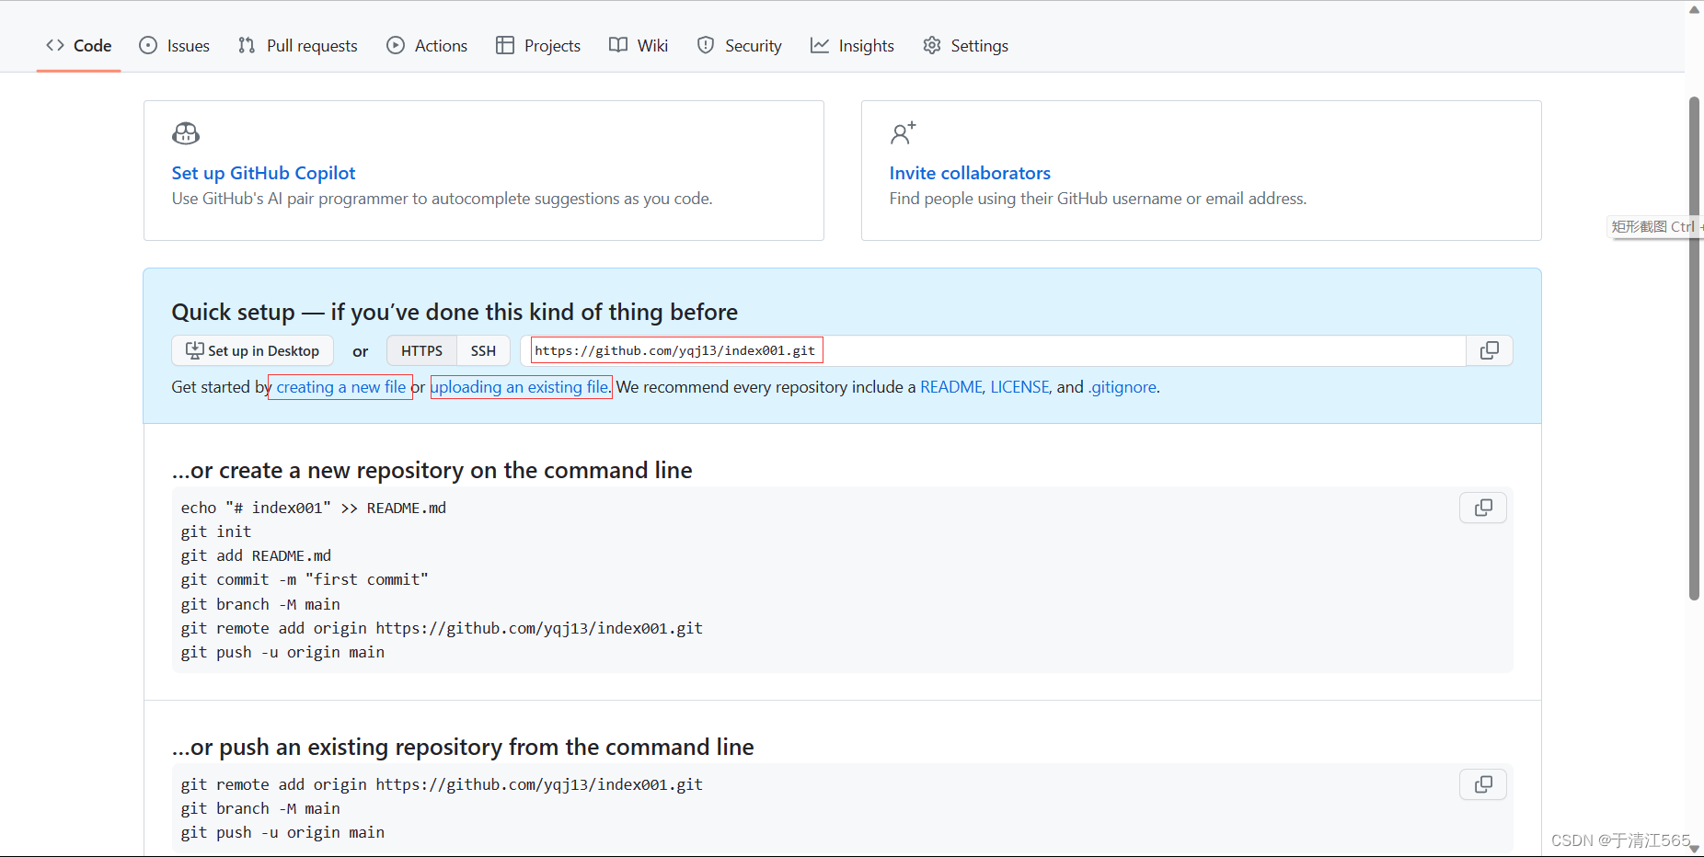Click '...or push an existing repository' heading
Screen dimensions: 1704x857
[x=463, y=748]
